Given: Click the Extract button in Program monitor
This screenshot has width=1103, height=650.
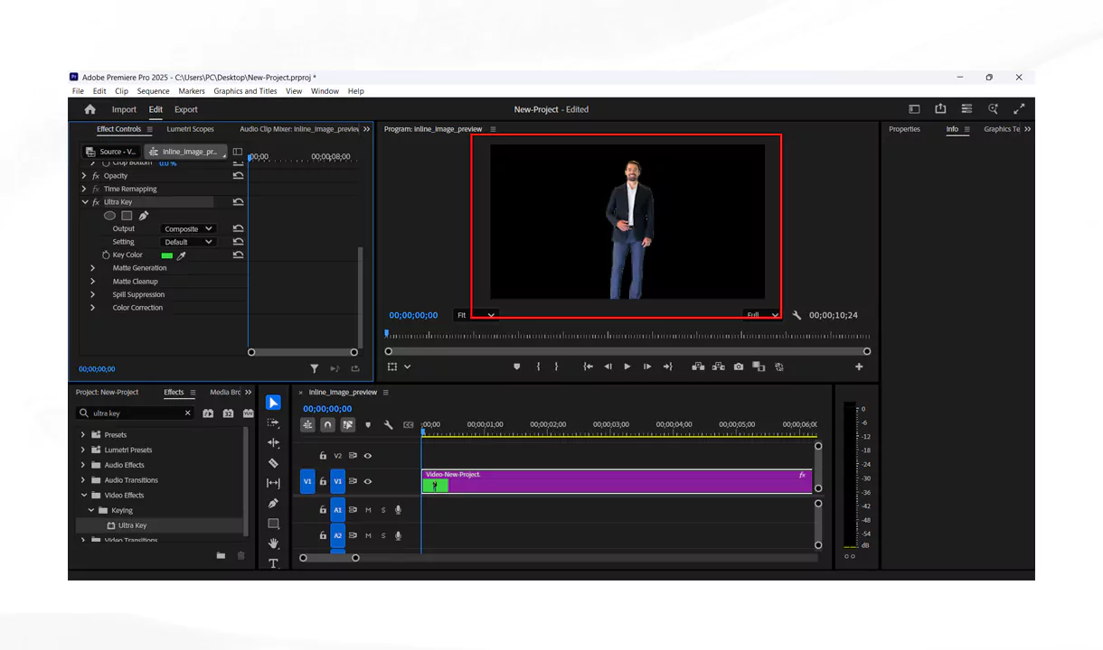Looking at the screenshot, I should pos(718,367).
